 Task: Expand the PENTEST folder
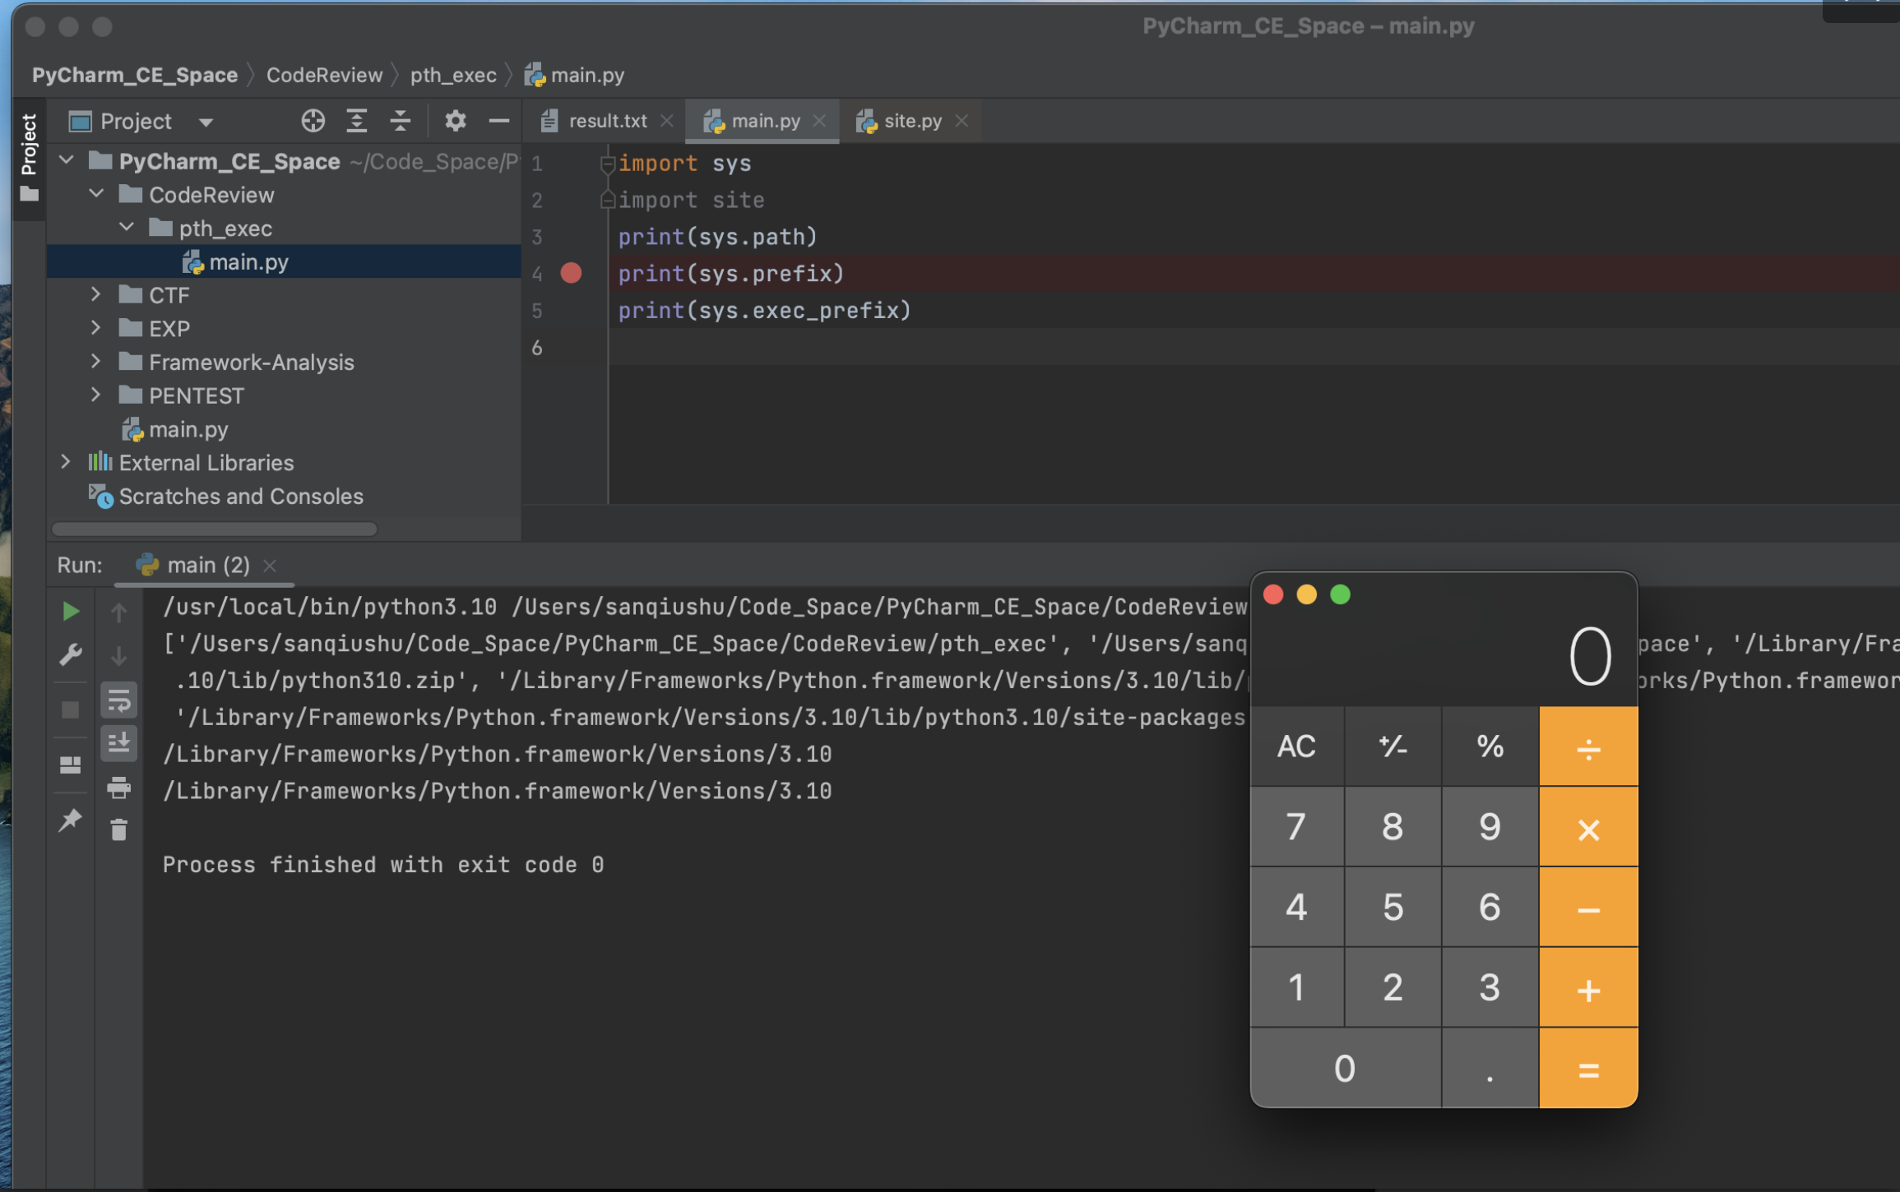pyautogui.click(x=96, y=395)
